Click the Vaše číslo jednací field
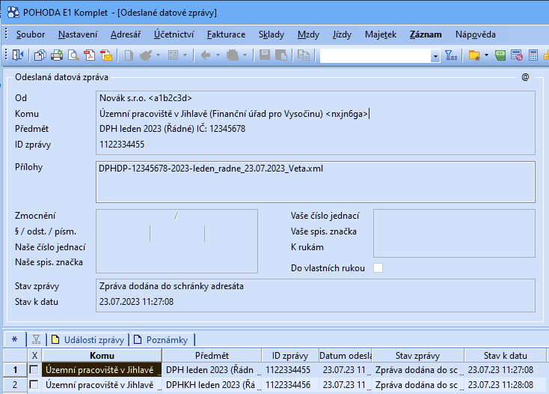549x394 pixels. 454,216
